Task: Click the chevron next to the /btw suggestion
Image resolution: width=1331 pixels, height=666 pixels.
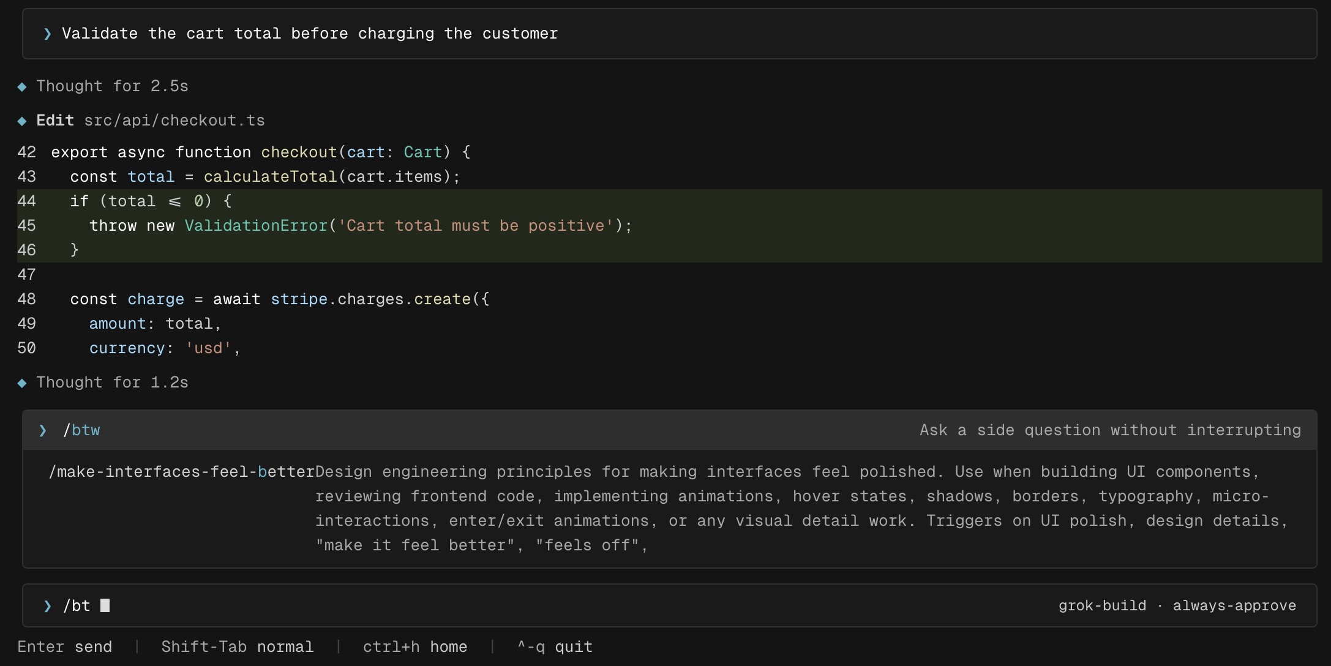Action: click(42, 430)
